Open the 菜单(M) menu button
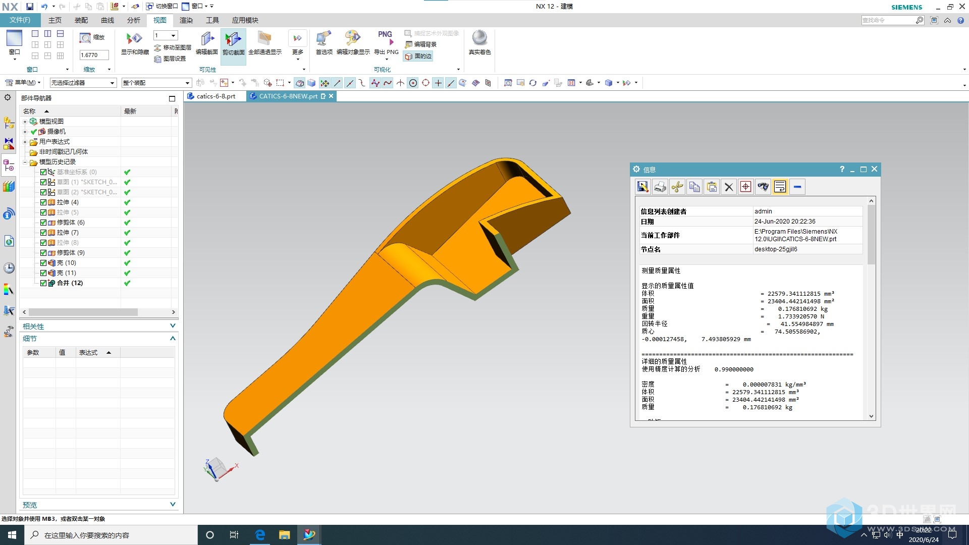Screen dimensions: 969x545 pos(23,83)
